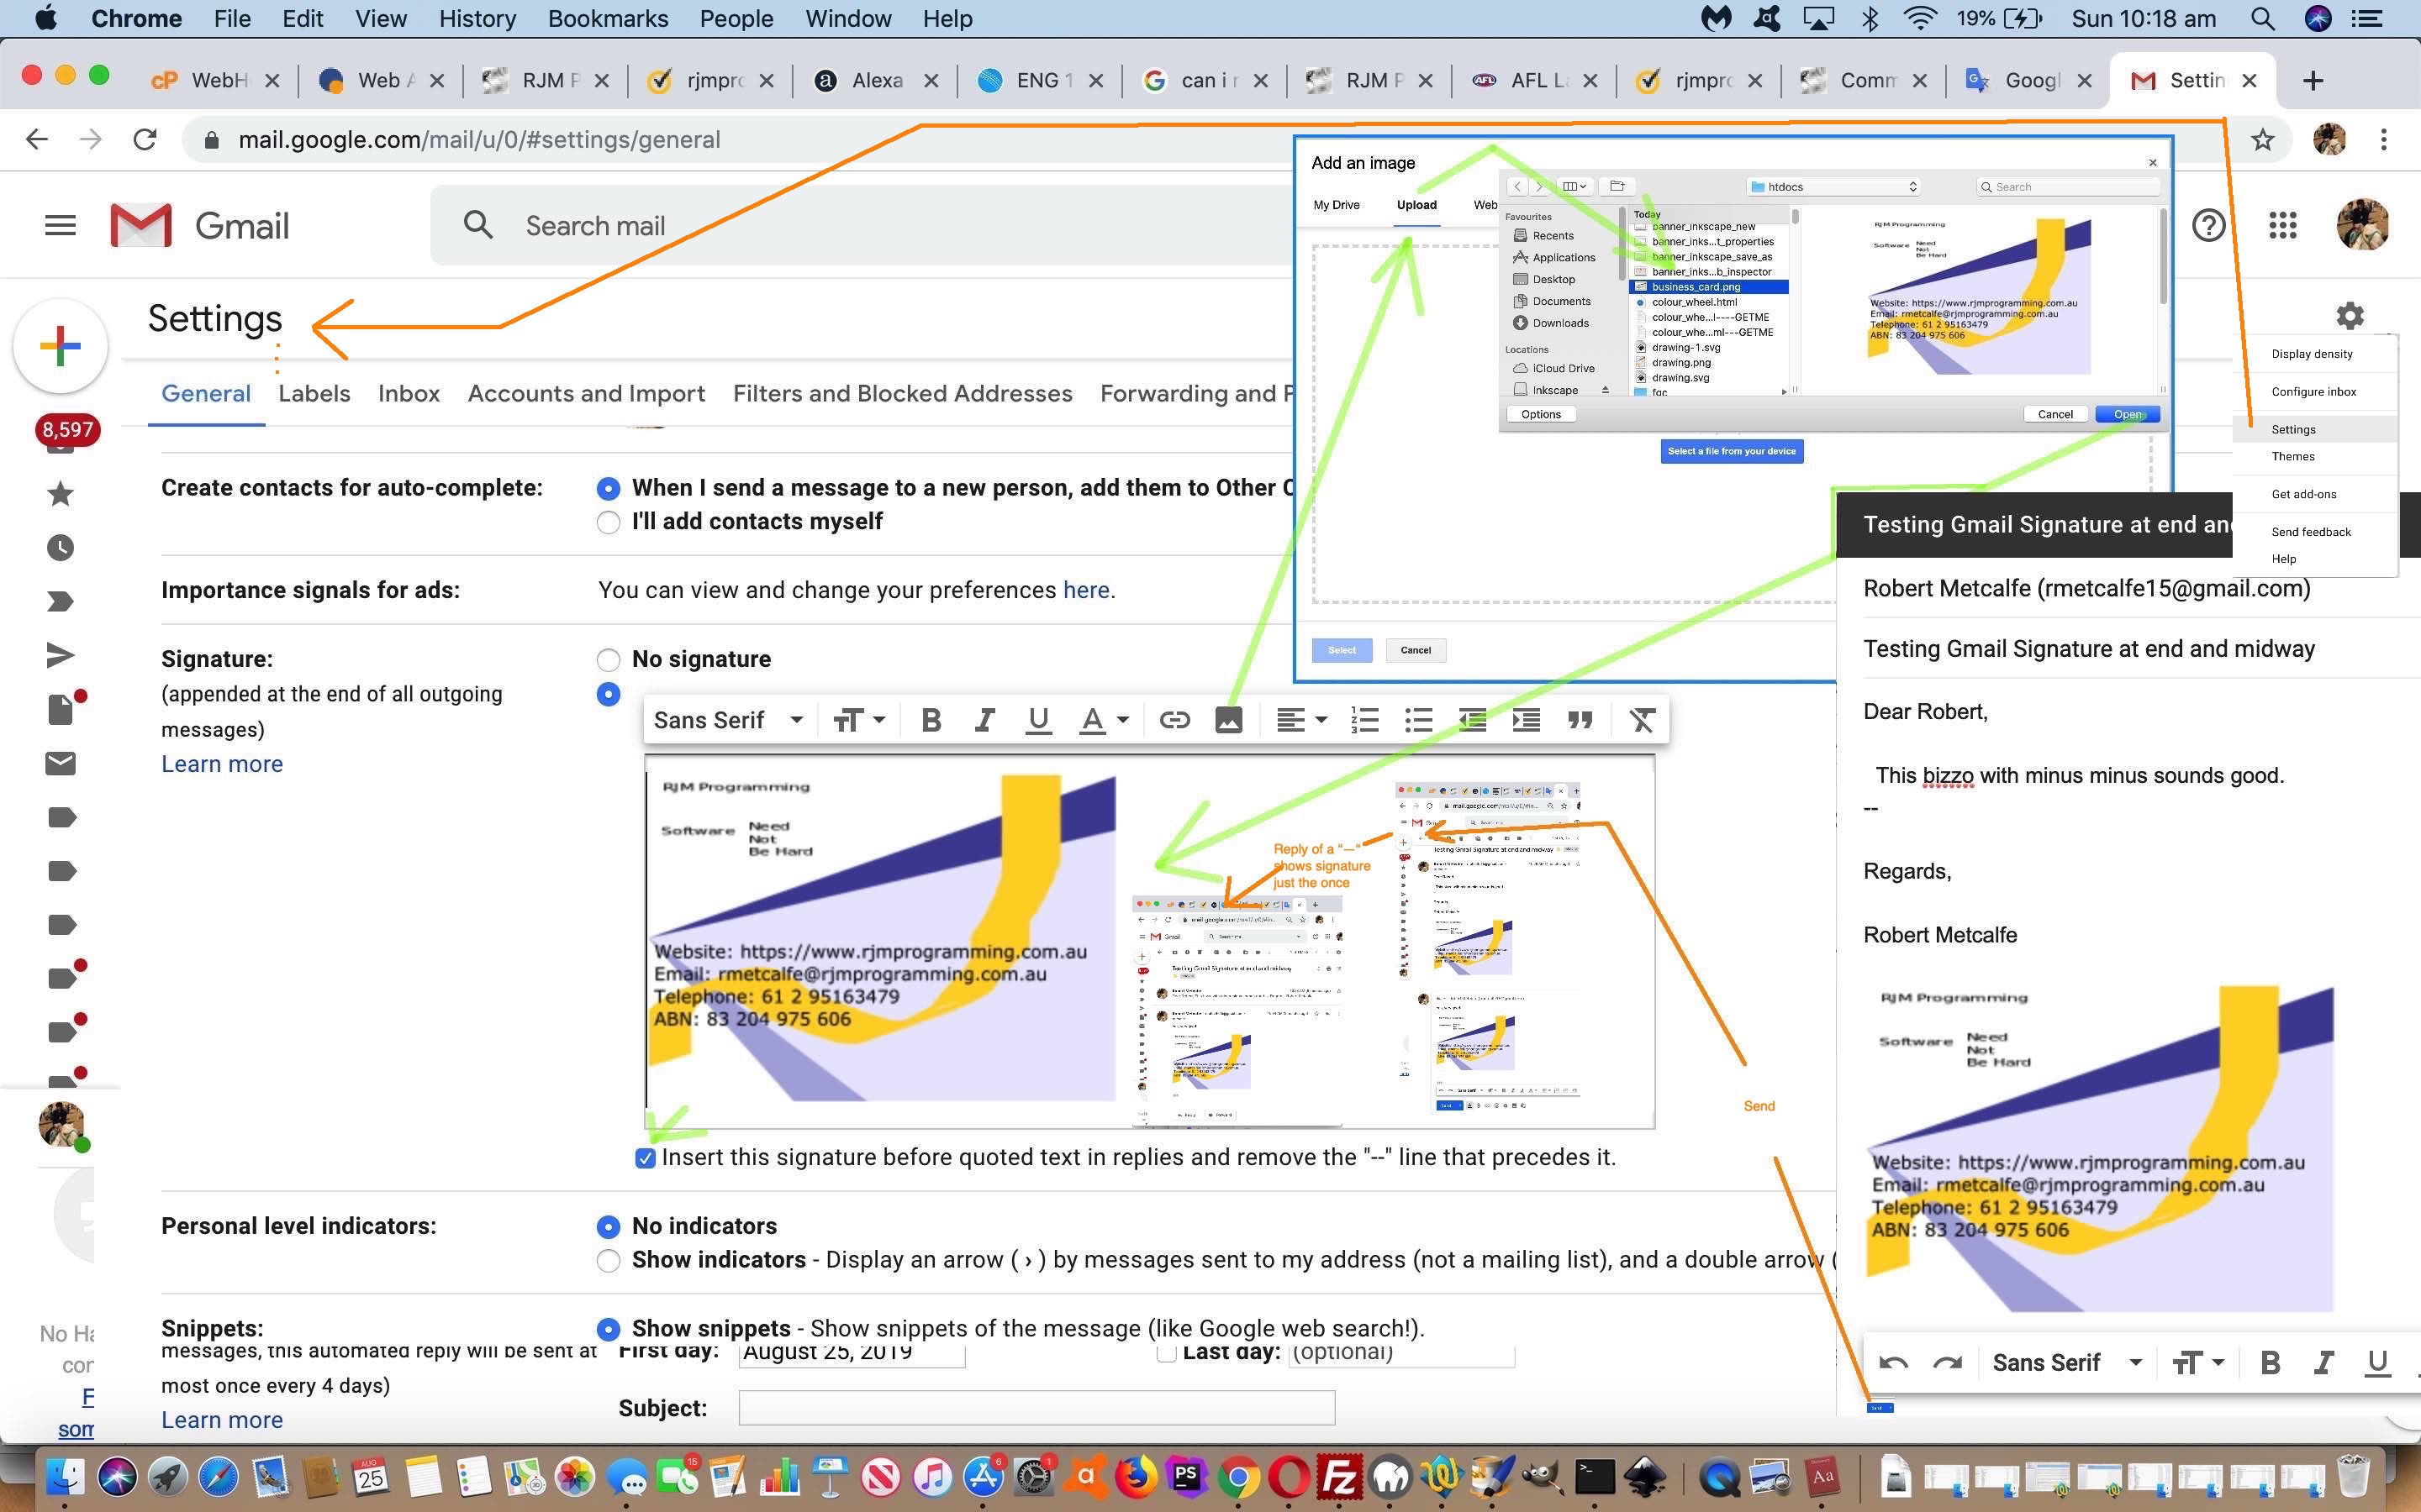The image size is (2421, 1512).
Task: Select the "No signature" radio button
Action: pyautogui.click(x=607, y=660)
